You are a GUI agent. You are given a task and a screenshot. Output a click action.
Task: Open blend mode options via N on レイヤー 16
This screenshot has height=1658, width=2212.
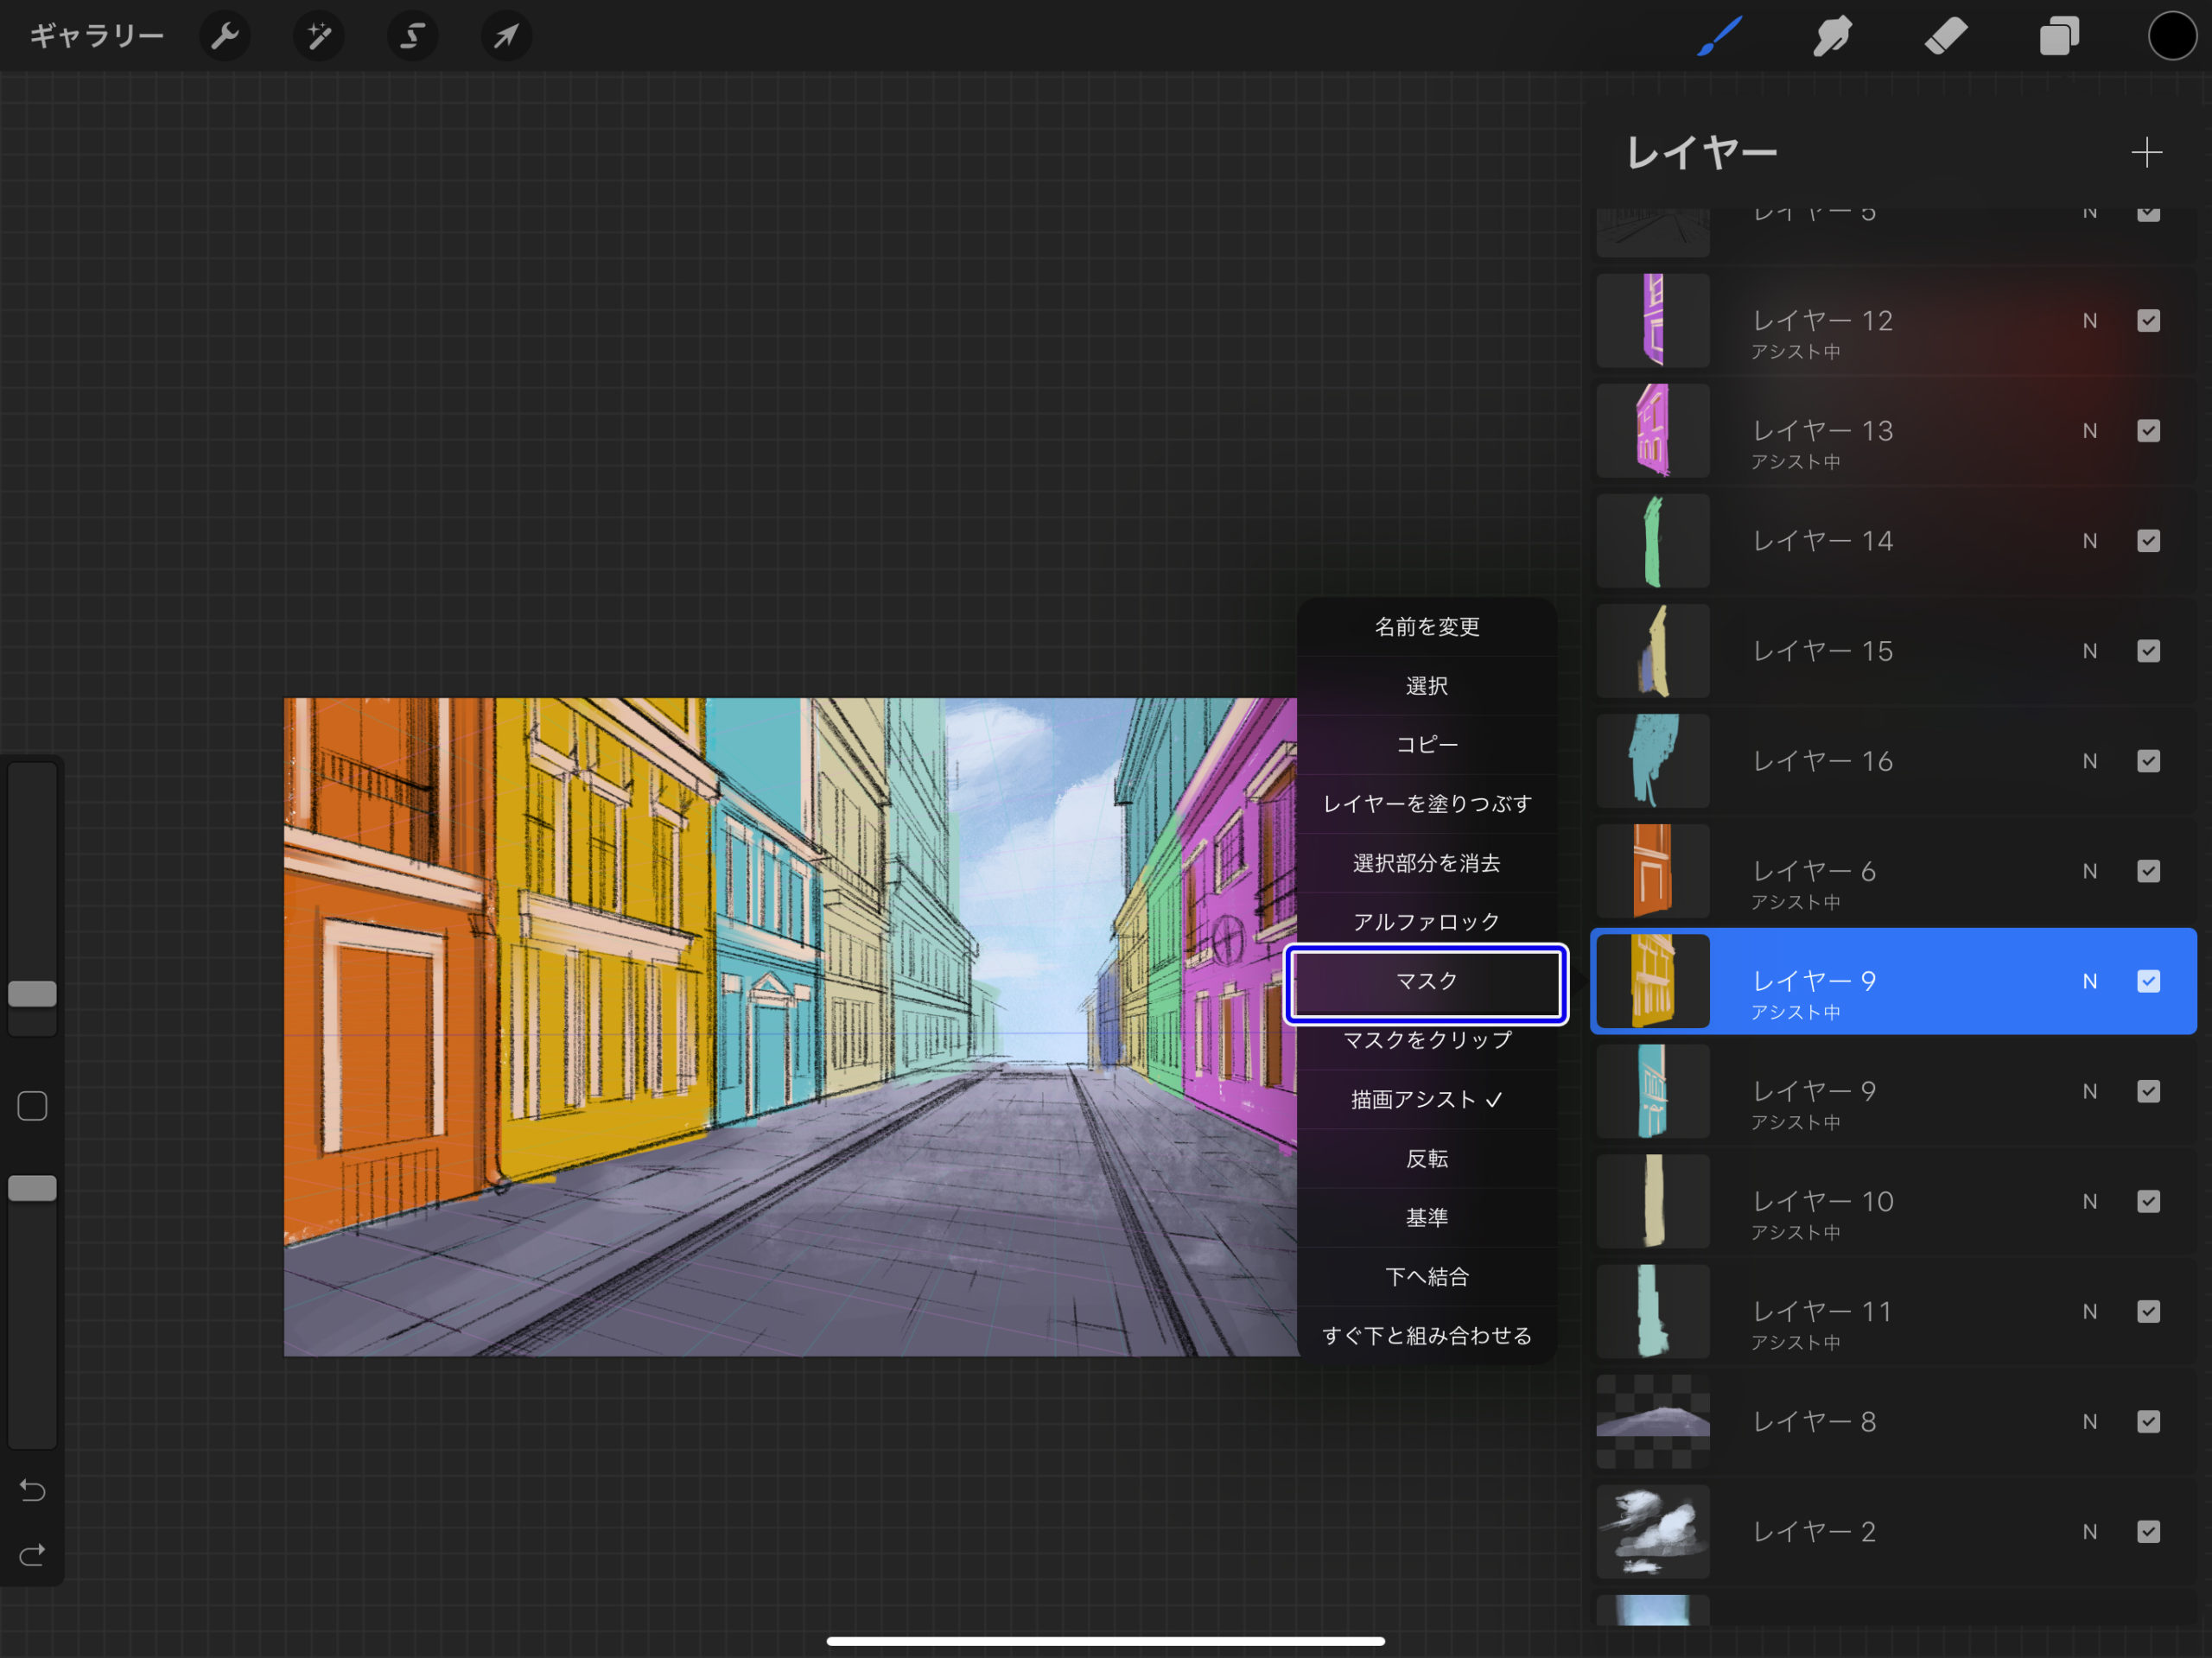2089,760
